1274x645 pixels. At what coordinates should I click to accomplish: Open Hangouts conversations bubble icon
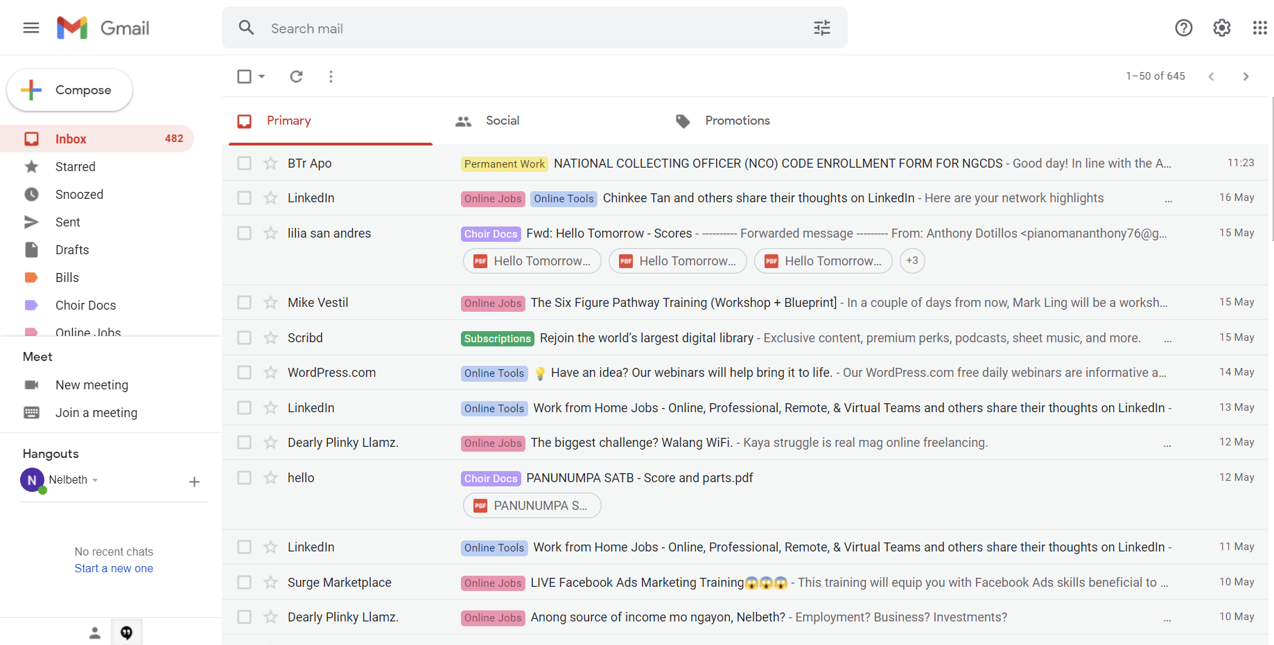point(126,633)
